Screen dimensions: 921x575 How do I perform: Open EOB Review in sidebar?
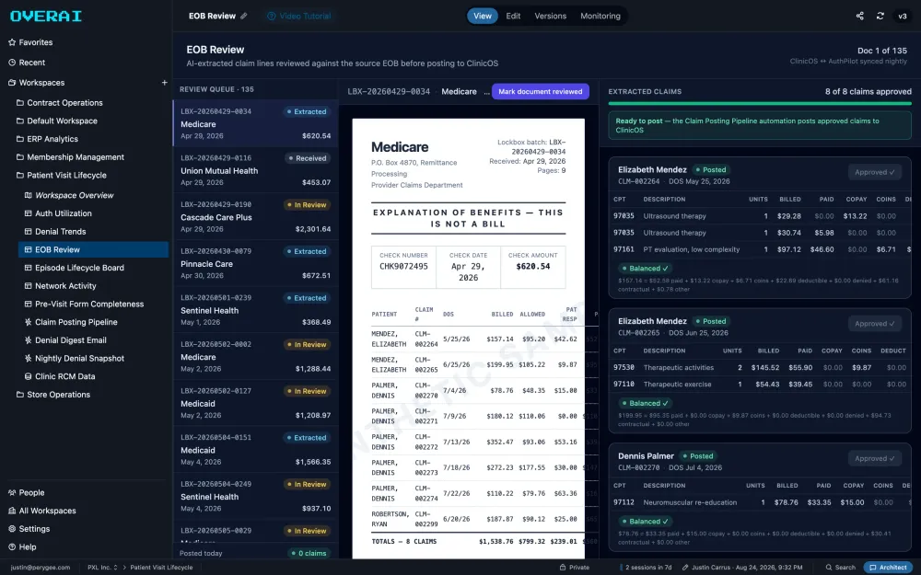pyautogui.click(x=94, y=250)
